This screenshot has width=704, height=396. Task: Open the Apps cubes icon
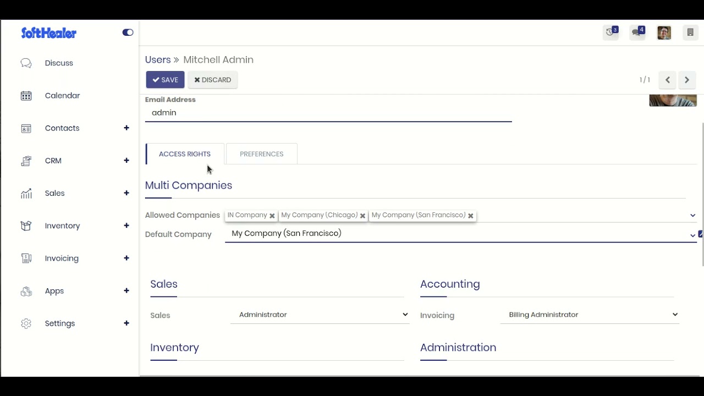pyautogui.click(x=26, y=291)
